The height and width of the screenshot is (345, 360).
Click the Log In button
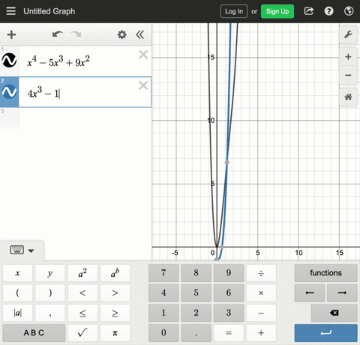[x=234, y=11]
